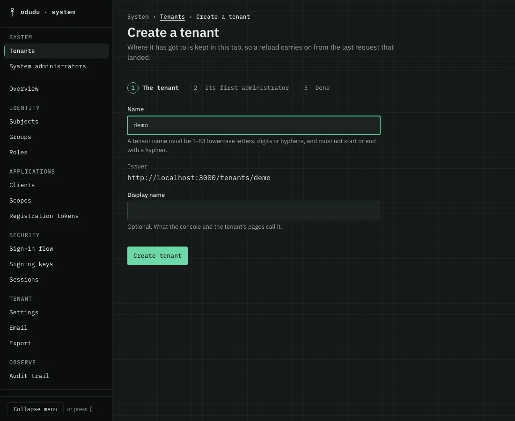This screenshot has width=515, height=421.
Task: Open Email under Tenant
Action: 56,328
